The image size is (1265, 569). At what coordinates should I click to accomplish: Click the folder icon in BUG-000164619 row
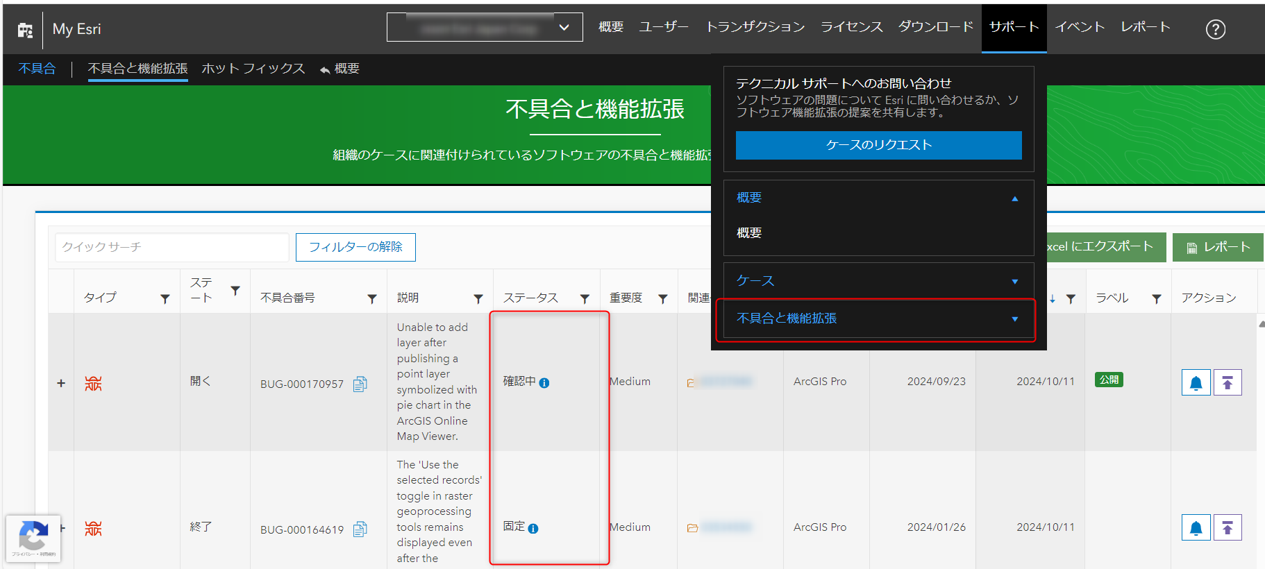coord(692,528)
